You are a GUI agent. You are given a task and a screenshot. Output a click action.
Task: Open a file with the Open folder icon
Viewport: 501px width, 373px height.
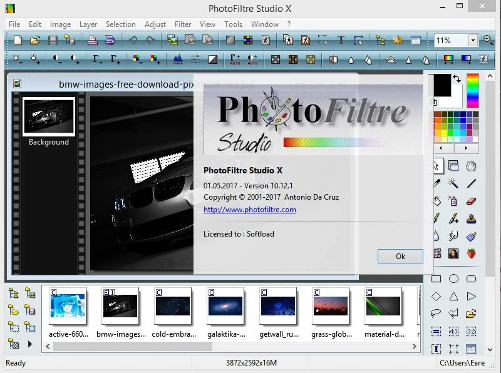[35, 41]
